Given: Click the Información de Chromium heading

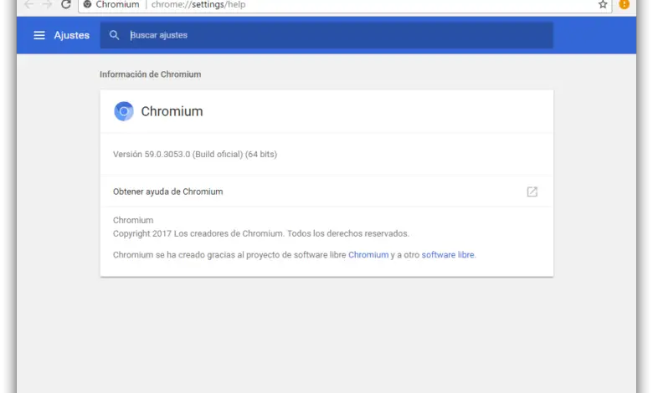Looking at the screenshot, I should [151, 74].
